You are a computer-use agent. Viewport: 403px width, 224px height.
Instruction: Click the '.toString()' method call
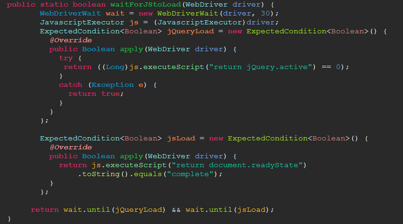(103, 174)
